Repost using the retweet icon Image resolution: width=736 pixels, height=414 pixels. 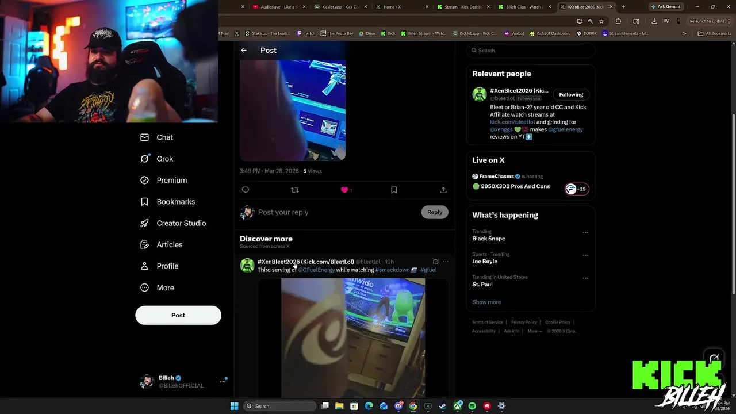[x=295, y=190]
